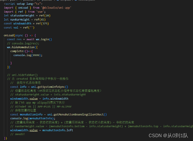
Task: Click 'uni.getMenuButtonBoundingClientRect()' call
Action: click(77, 115)
